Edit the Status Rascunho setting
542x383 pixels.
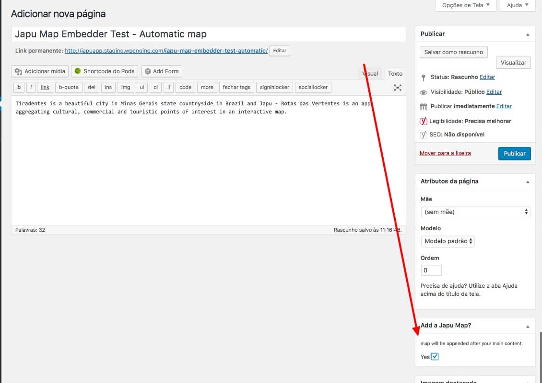point(487,77)
